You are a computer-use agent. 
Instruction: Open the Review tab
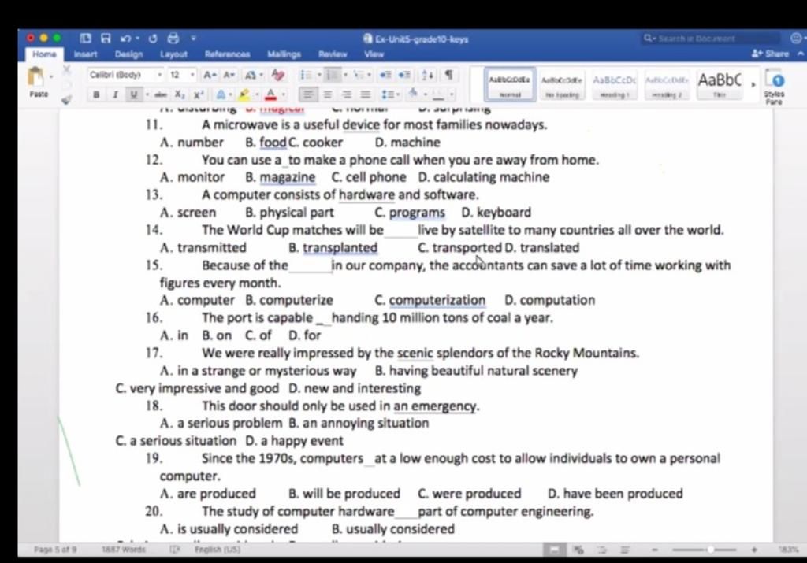333,54
